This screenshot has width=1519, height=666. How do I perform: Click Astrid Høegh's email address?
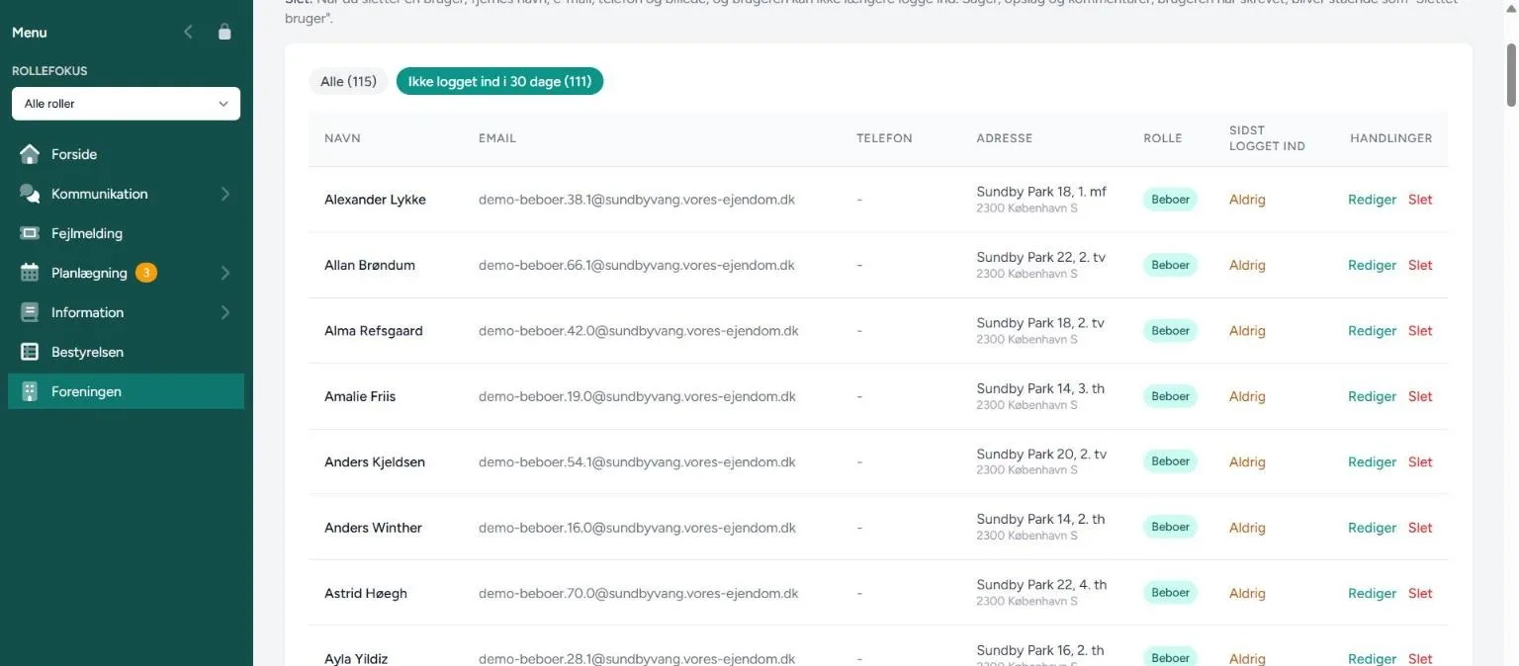(639, 593)
